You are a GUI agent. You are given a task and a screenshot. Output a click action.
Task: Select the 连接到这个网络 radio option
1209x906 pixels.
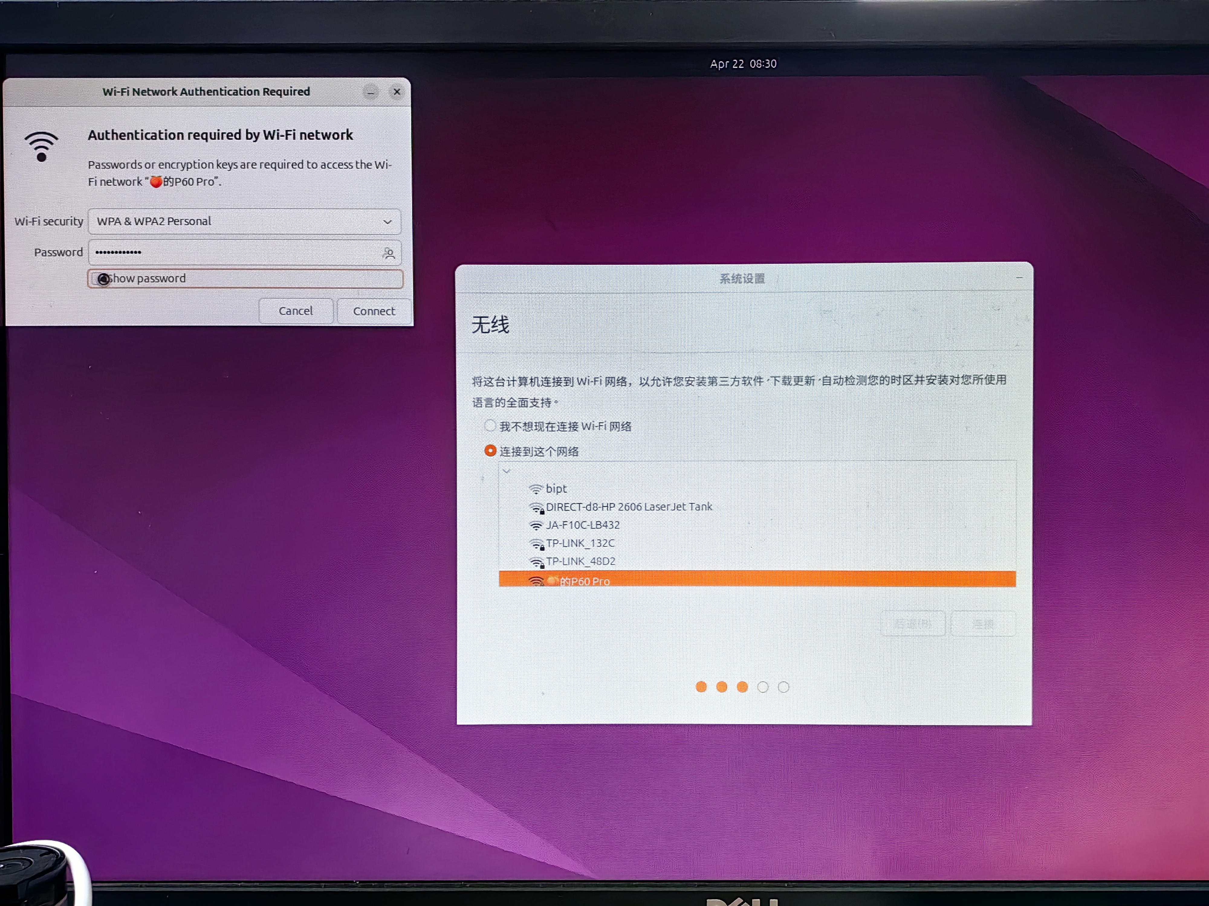pos(490,451)
